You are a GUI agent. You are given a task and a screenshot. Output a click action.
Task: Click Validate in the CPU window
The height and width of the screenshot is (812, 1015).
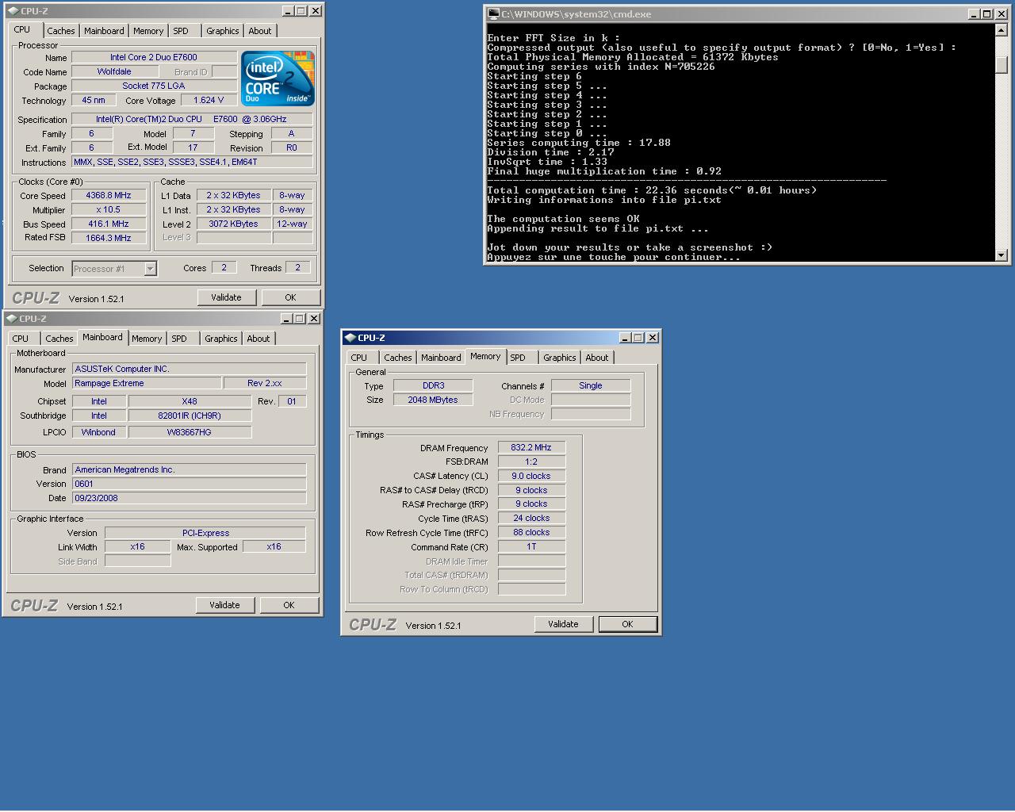226,297
